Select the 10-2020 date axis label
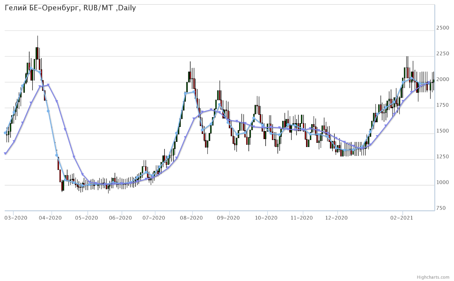This screenshot has height=281, width=454. [x=266, y=218]
